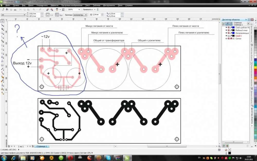Click the Export icon in toolbar

click(52, 10)
